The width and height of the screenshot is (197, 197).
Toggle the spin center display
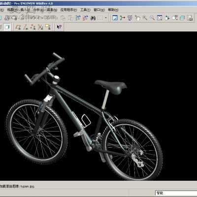pyautogui.click(x=122, y=18)
